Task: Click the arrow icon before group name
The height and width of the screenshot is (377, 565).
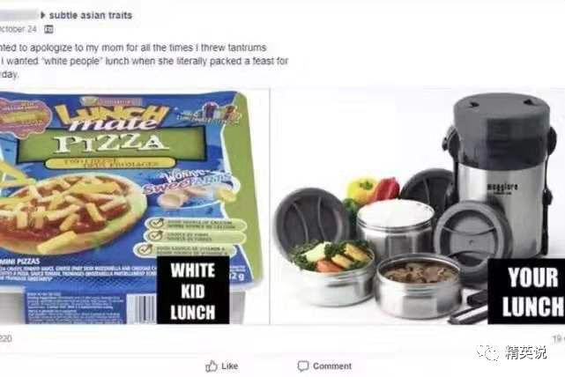Action: (43, 15)
